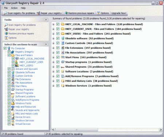
Task: Open the Help menu
Action: (x=23, y=8)
